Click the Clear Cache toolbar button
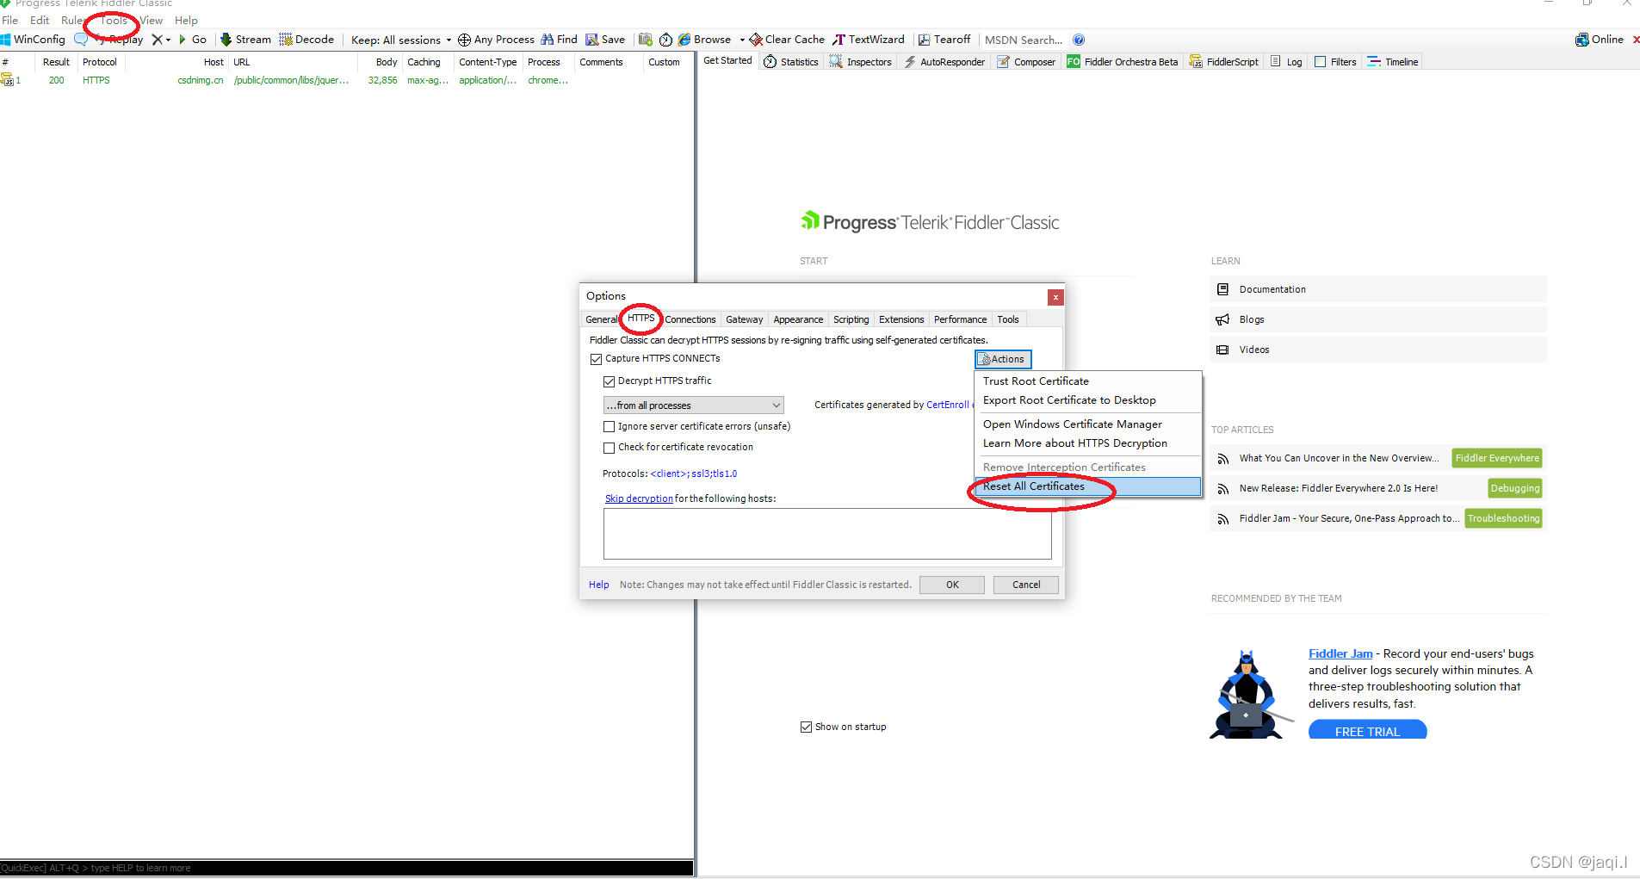Viewport: 1640px width, 879px height. point(787,40)
